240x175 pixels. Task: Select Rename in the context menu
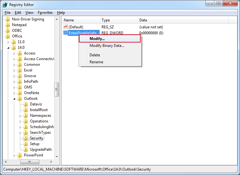coord(110,62)
